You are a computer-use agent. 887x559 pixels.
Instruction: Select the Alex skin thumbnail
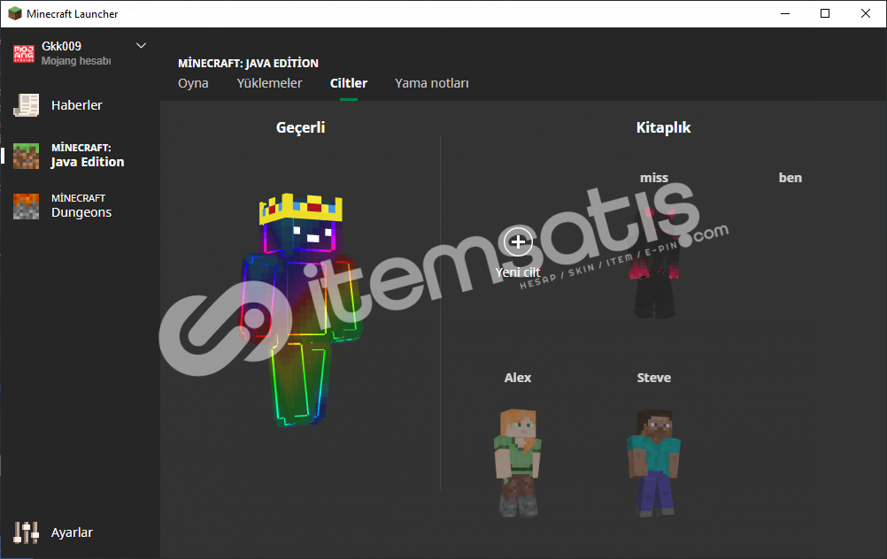coord(518,463)
